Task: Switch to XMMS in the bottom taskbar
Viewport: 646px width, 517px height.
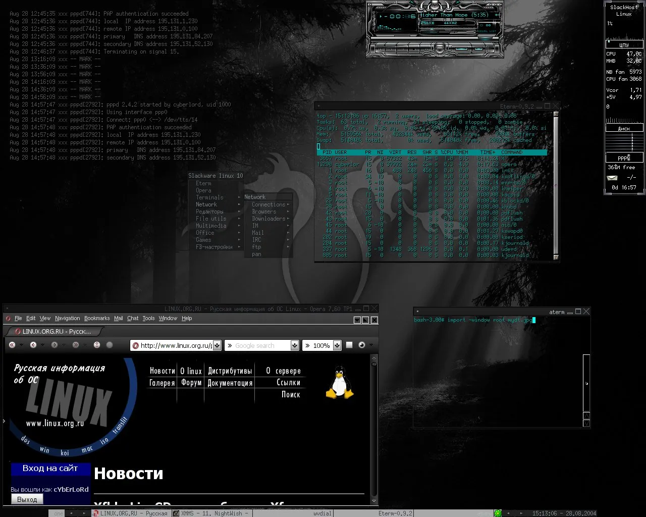Action: point(212,513)
